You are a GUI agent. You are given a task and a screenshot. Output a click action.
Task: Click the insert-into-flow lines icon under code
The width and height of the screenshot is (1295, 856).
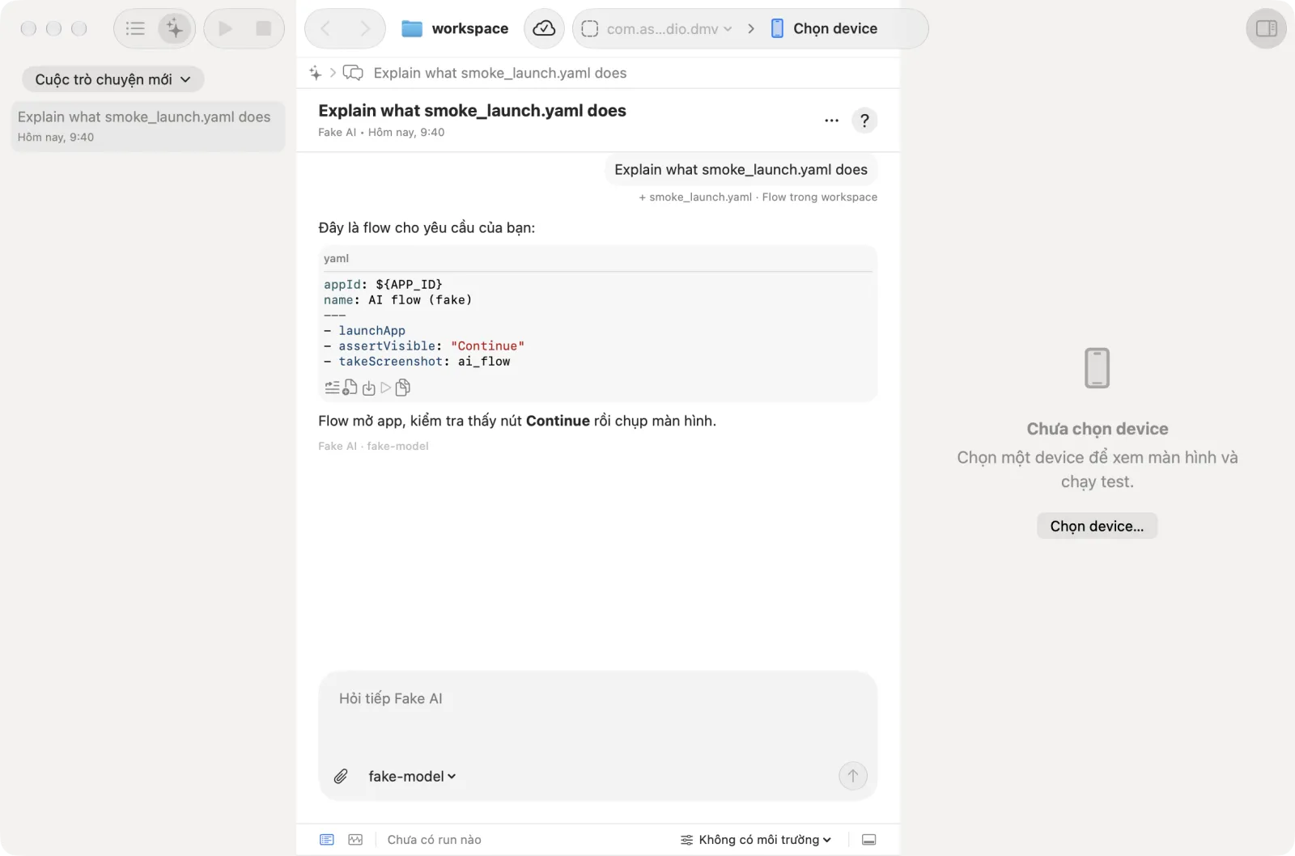point(332,388)
